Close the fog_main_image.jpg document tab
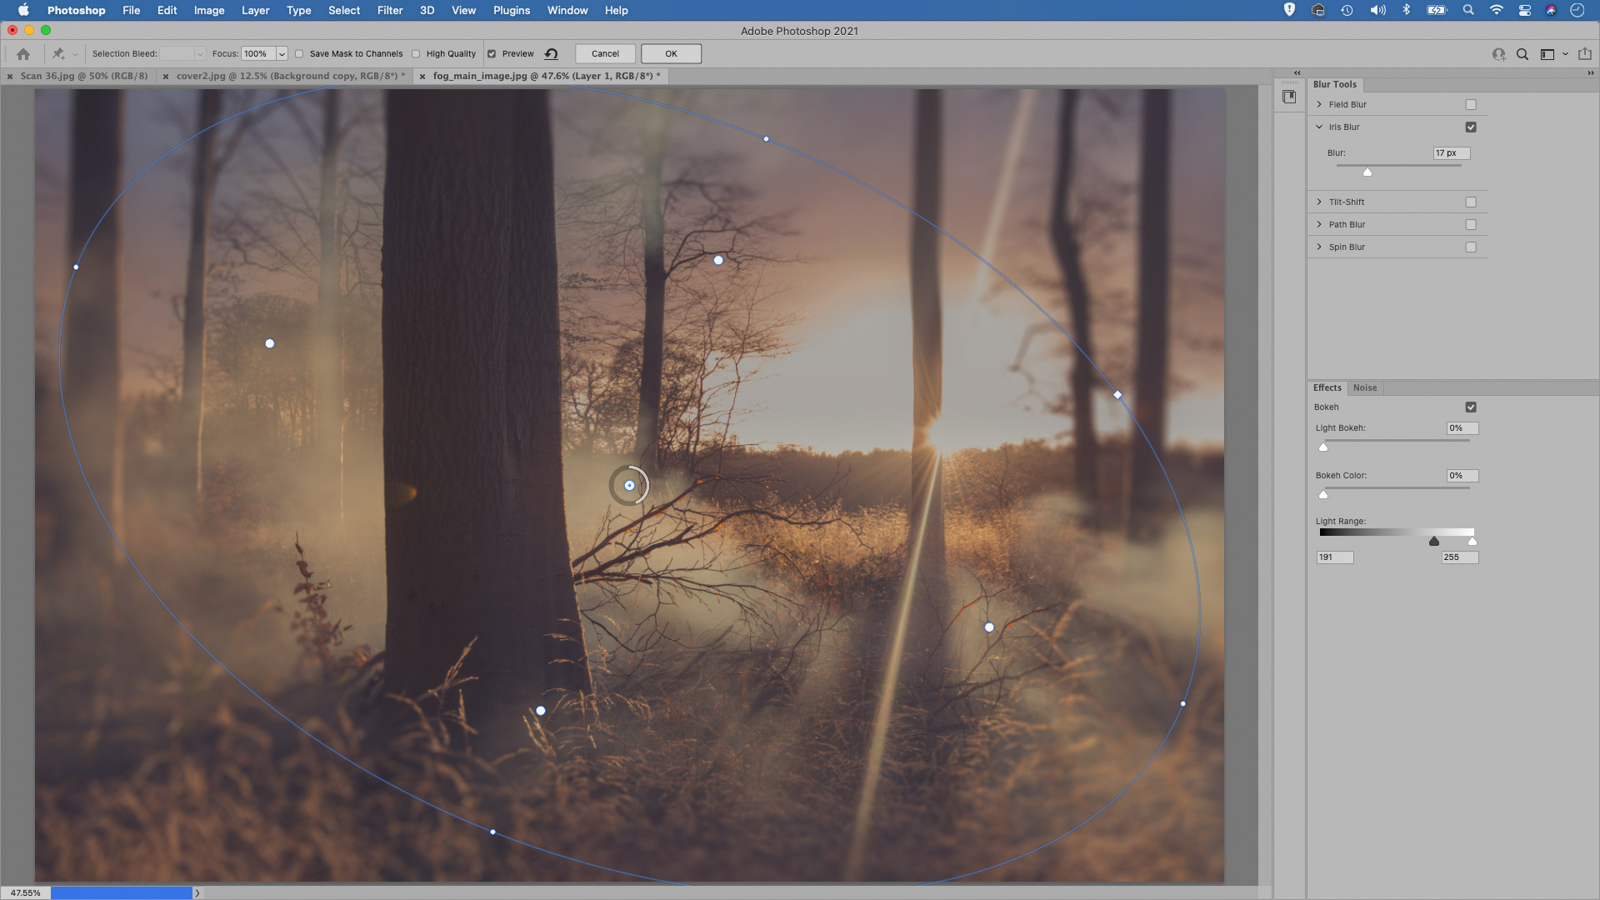Viewport: 1600px width, 900px height. 422,77
